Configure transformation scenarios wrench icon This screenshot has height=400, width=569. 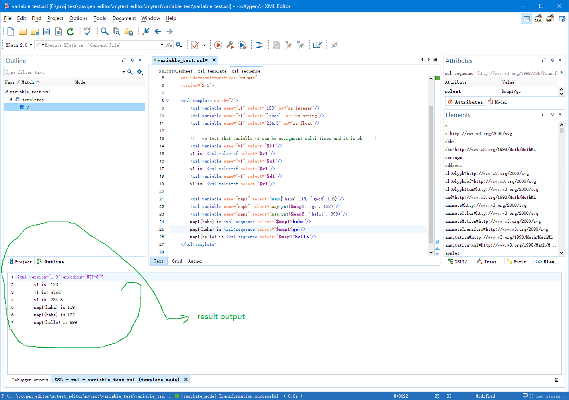tap(230, 45)
